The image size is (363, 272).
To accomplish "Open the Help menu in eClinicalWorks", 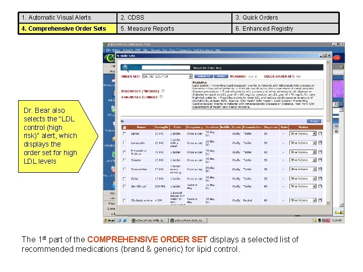I will (218, 50).
